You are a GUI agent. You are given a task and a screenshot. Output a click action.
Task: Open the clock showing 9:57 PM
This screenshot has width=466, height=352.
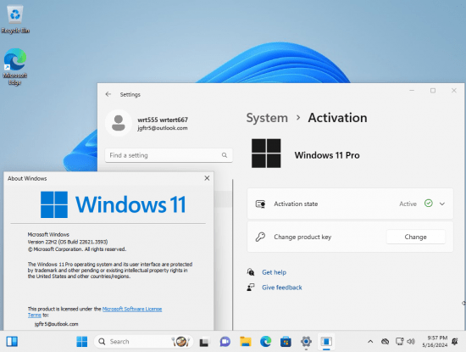tap(435, 342)
